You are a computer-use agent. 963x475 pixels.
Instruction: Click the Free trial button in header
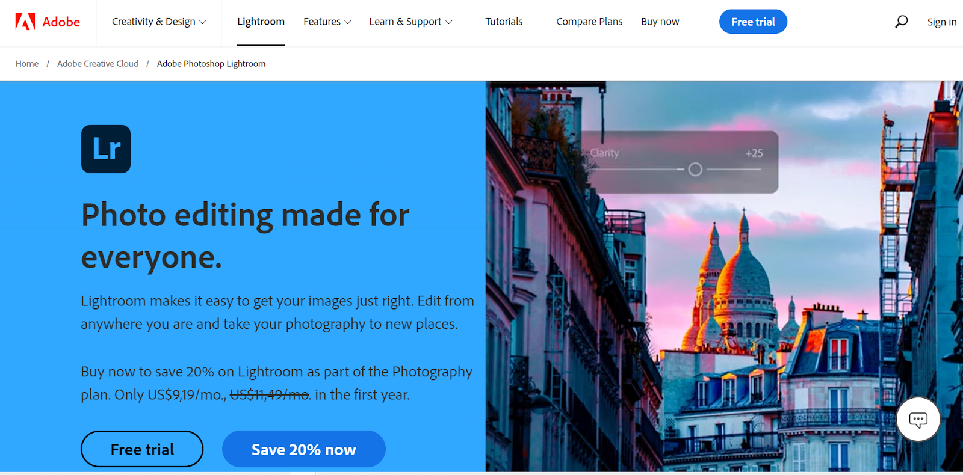[753, 22]
